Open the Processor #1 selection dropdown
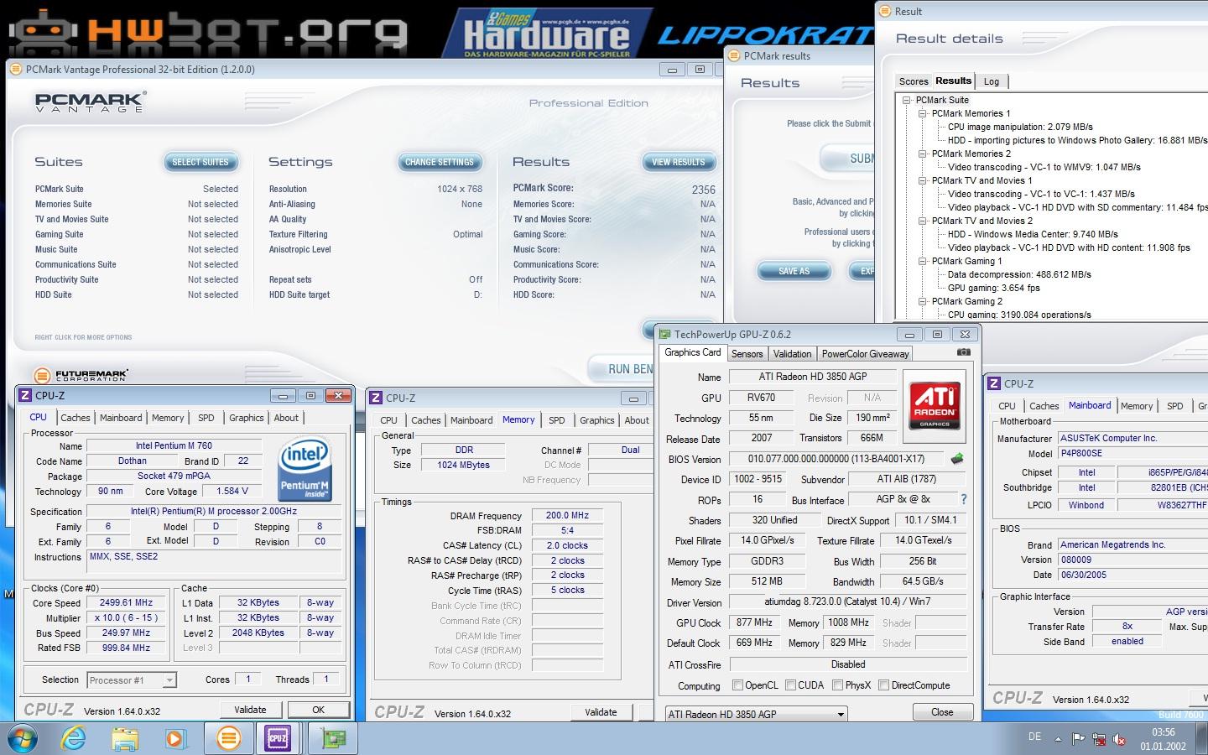The height and width of the screenshot is (755, 1208). 132,679
